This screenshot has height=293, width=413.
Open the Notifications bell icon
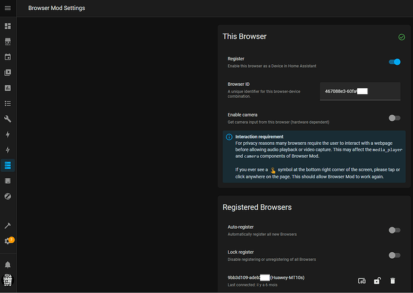click(x=8, y=265)
